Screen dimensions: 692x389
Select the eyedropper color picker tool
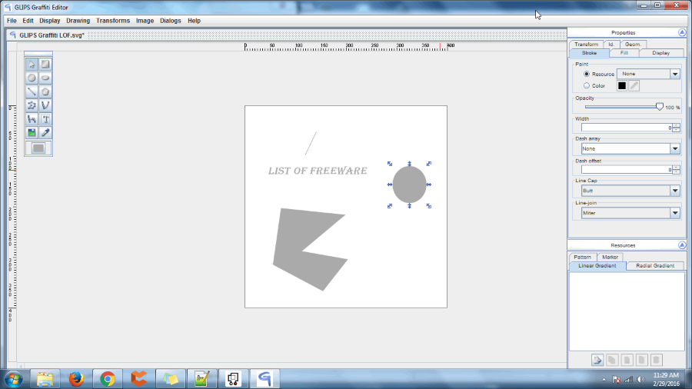(x=45, y=133)
